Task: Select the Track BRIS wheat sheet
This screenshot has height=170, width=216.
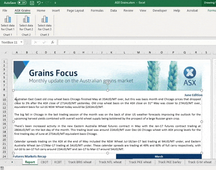Action: (80, 162)
